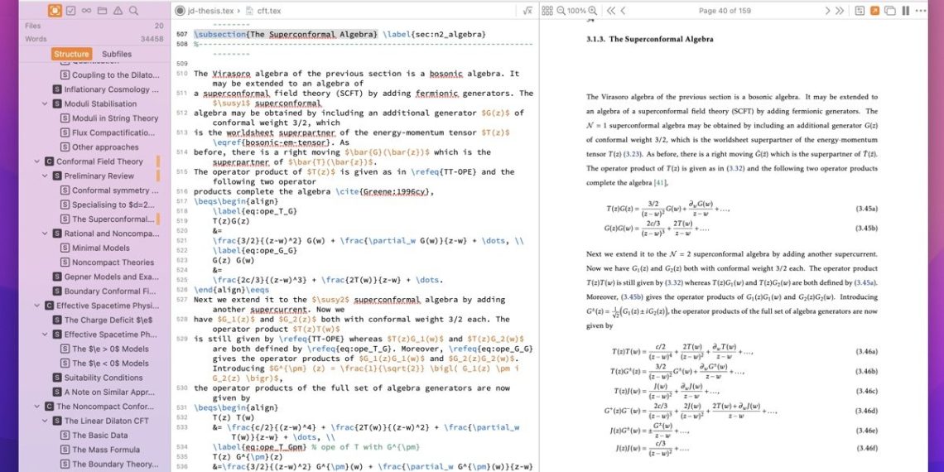Toggle the detached preview window button

890,11
